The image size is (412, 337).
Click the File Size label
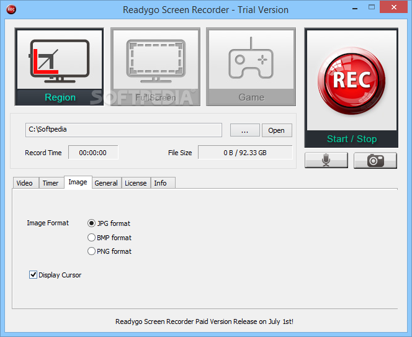[180, 153]
